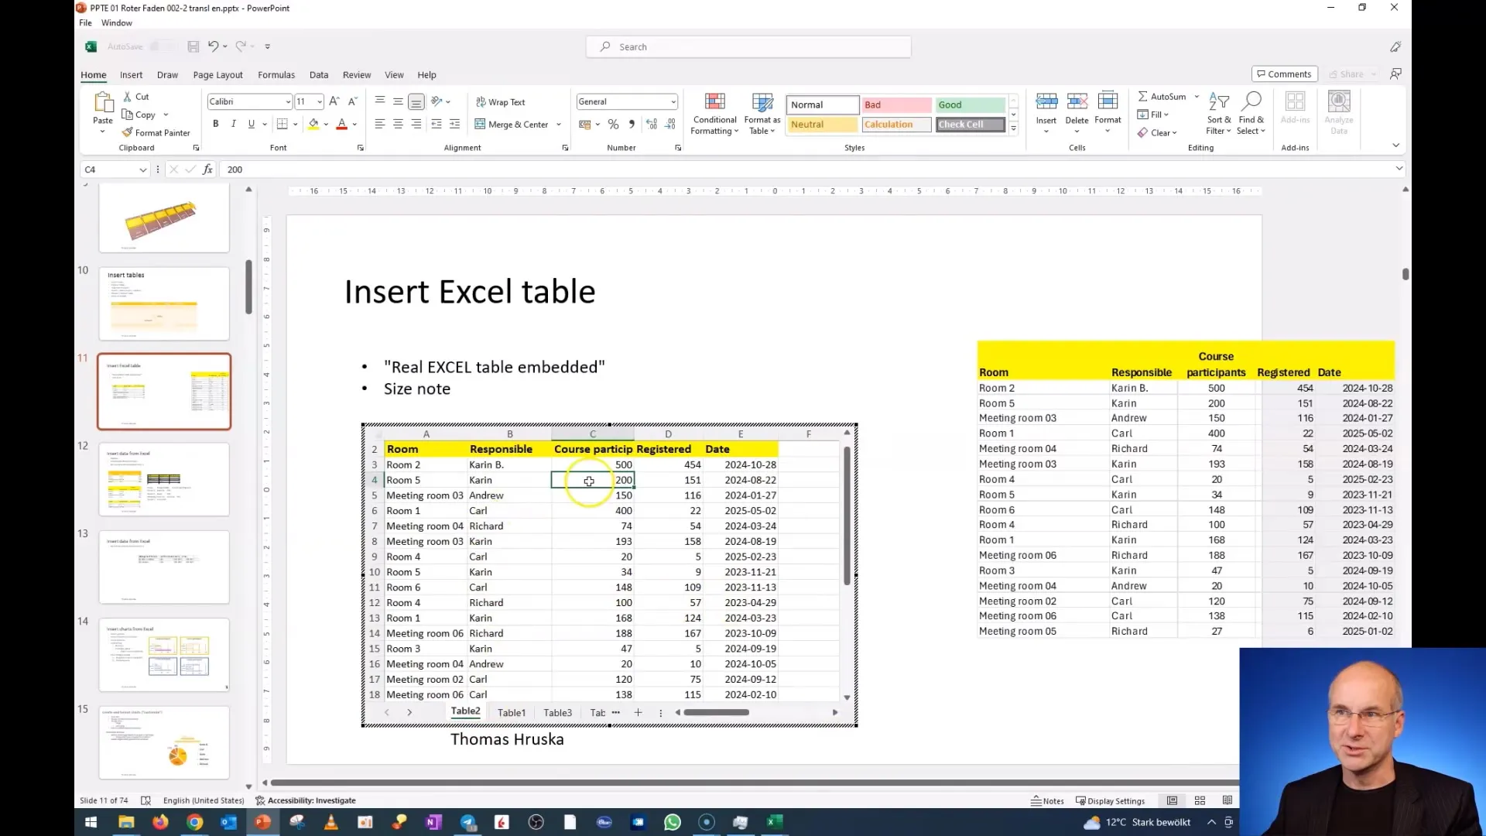Image resolution: width=1486 pixels, height=836 pixels.
Task: Enable the Italic text style
Action: 231,124
